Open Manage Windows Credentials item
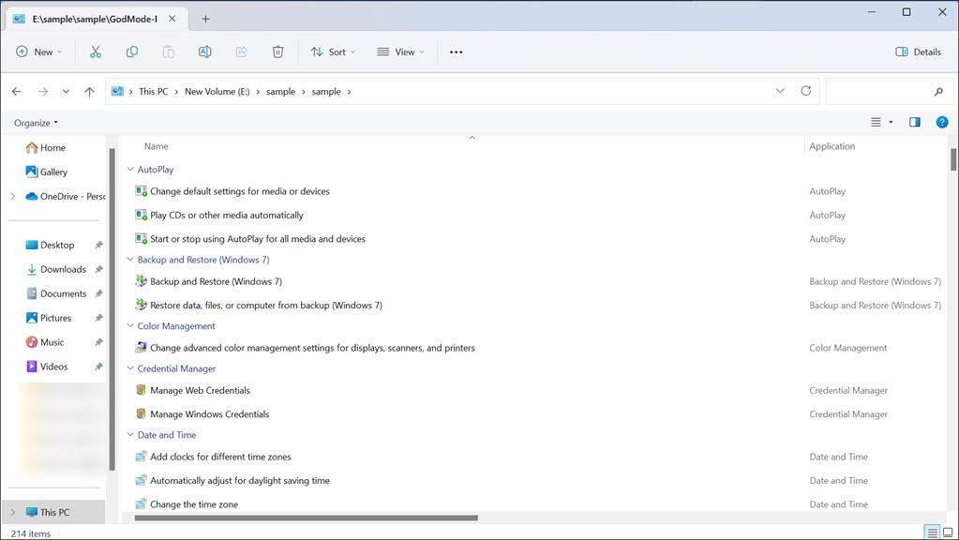This screenshot has height=540, width=959. pyautogui.click(x=209, y=414)
